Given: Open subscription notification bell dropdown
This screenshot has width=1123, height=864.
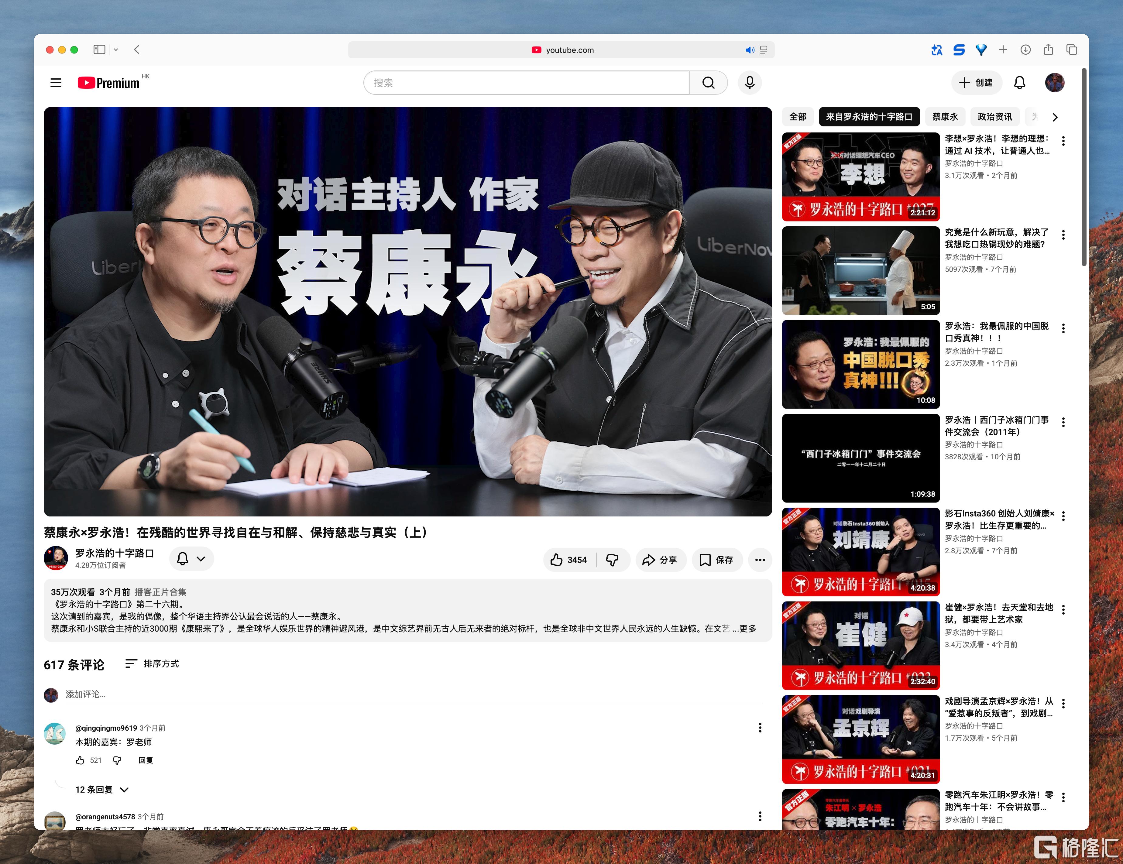Looking at the screenshot, I should 191,559.
